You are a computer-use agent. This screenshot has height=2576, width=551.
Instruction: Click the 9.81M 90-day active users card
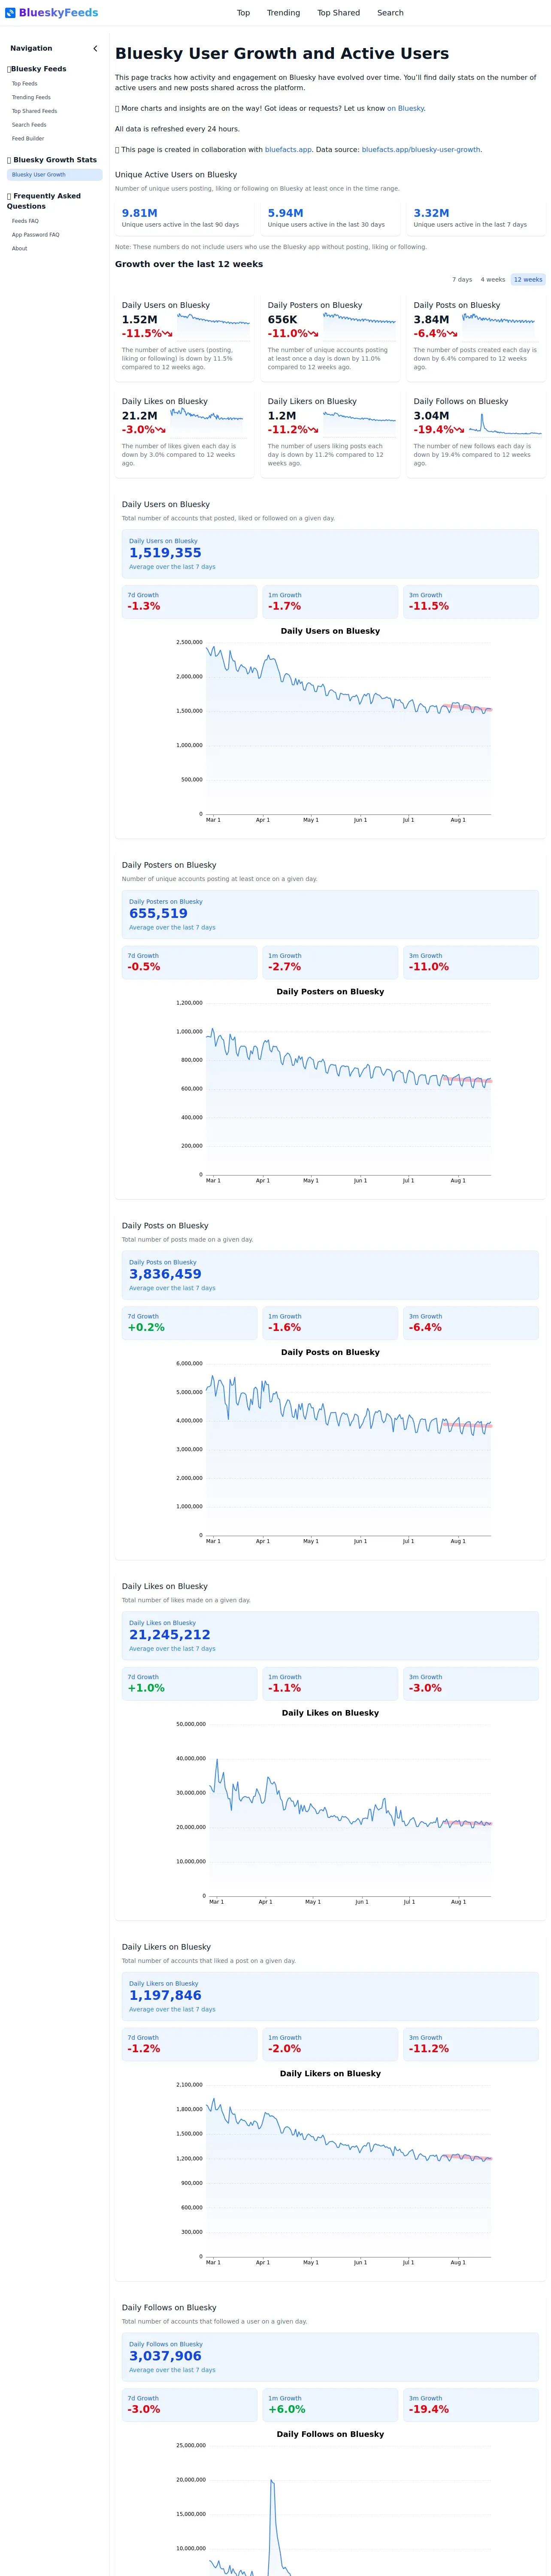pyautogui.click(x=184, y=218)
